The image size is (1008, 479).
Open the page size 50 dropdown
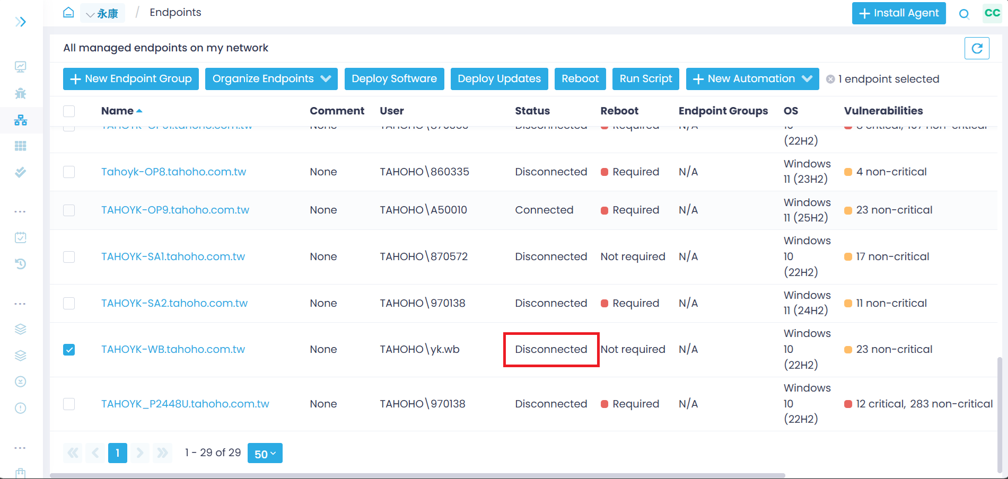coord(265,454)
